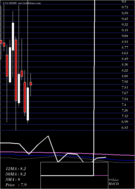
Task: Click the 7.4 price axis label
Action: pyautogui.click(x=124, y=105)
